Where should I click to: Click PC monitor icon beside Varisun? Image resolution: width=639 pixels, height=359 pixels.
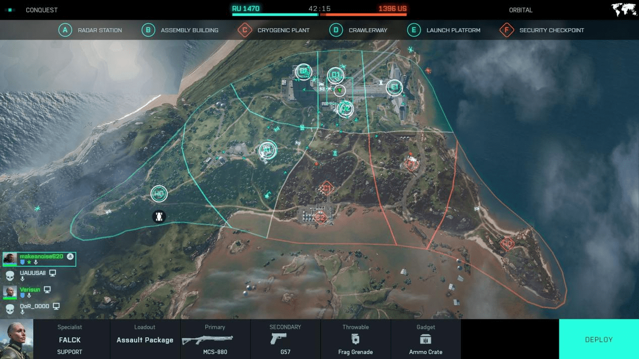tap(47, 290)
